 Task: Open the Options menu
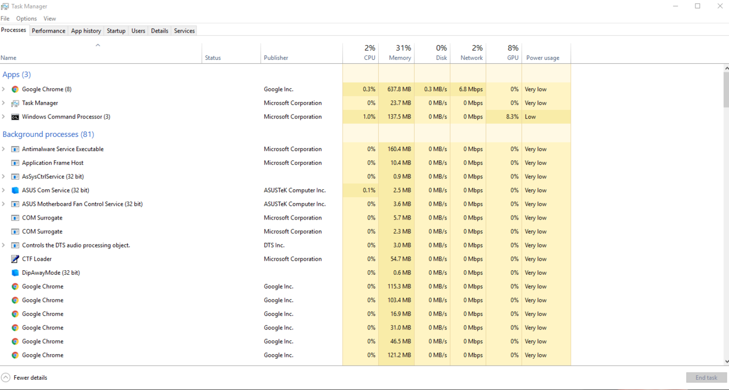pyautogui.click(x=27, y=19)
